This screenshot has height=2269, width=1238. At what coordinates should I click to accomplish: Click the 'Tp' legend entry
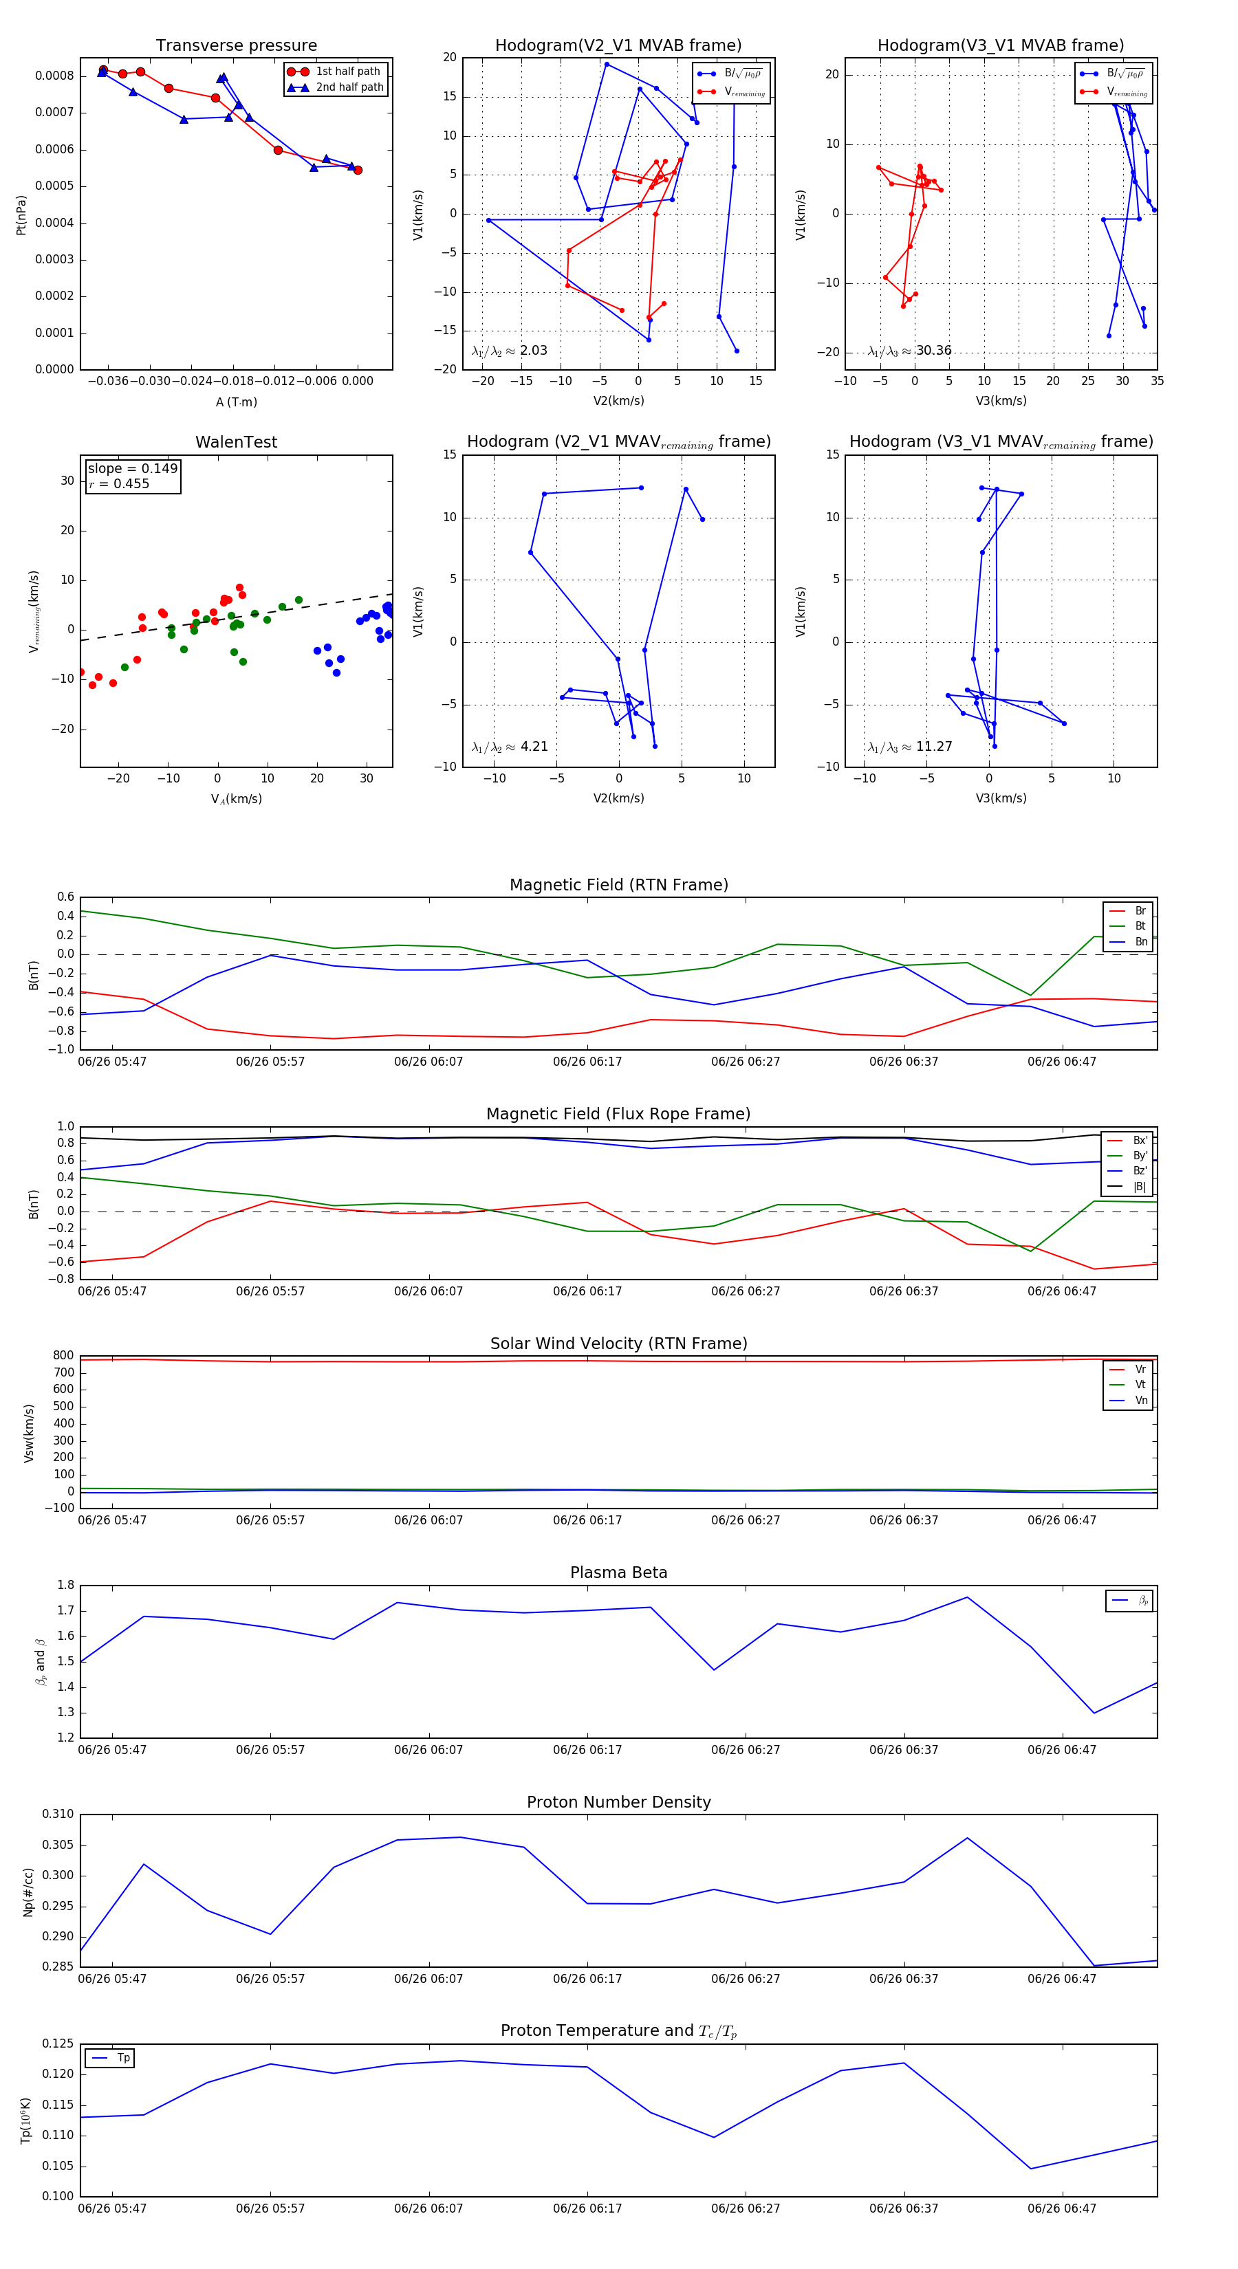click(x=110, y=2058)
